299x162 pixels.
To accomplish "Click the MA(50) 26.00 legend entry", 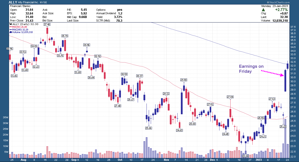I will 19,27.
